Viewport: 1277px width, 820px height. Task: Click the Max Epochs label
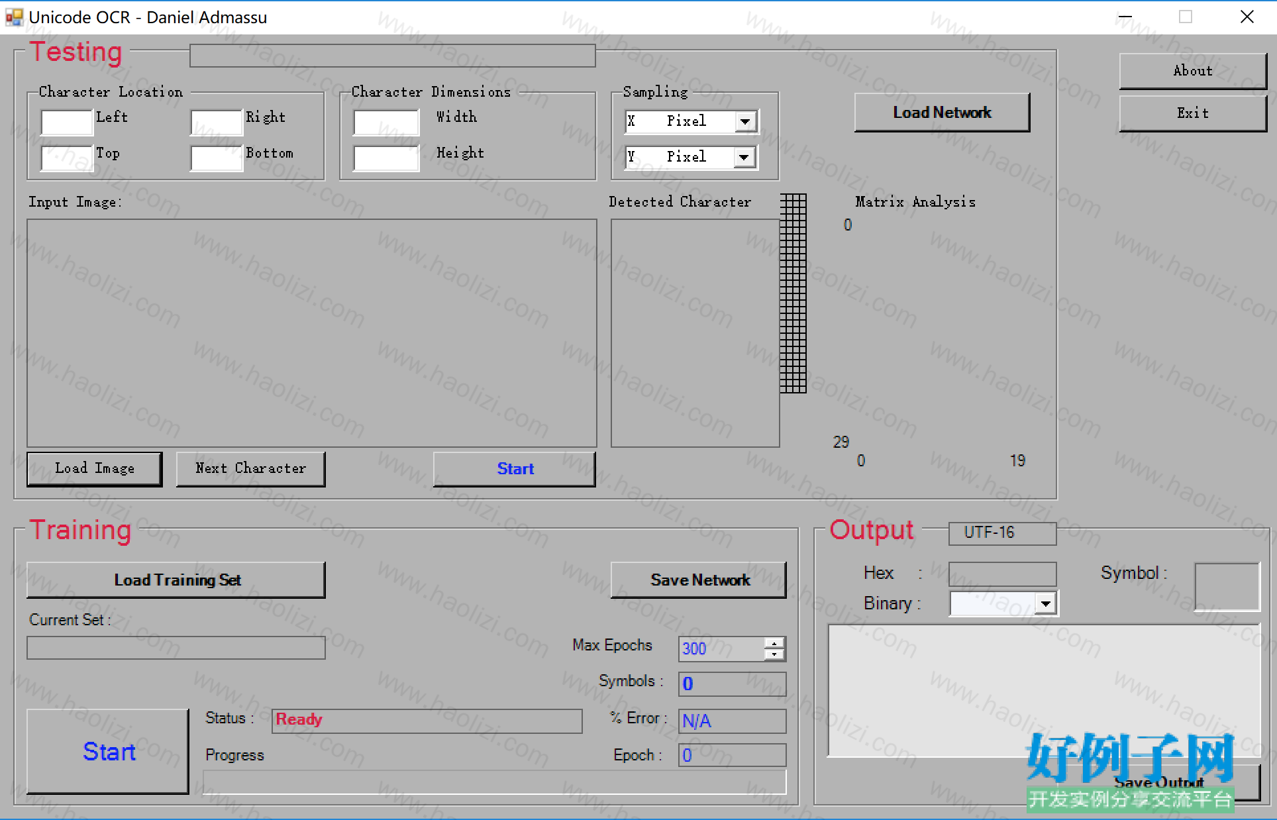click(613, 645)
